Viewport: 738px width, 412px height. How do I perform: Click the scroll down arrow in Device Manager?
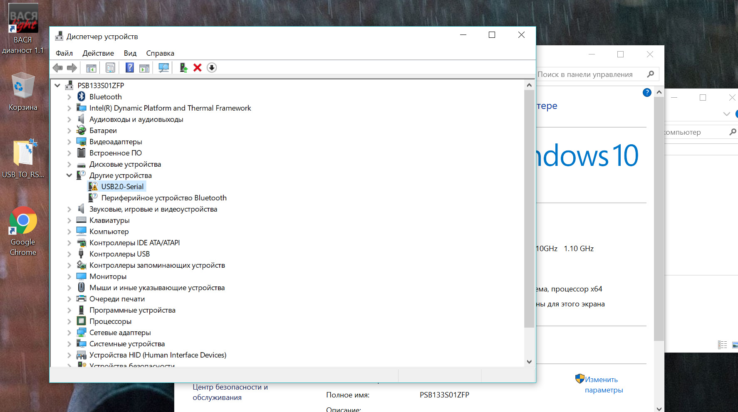[x=529, y=362]
